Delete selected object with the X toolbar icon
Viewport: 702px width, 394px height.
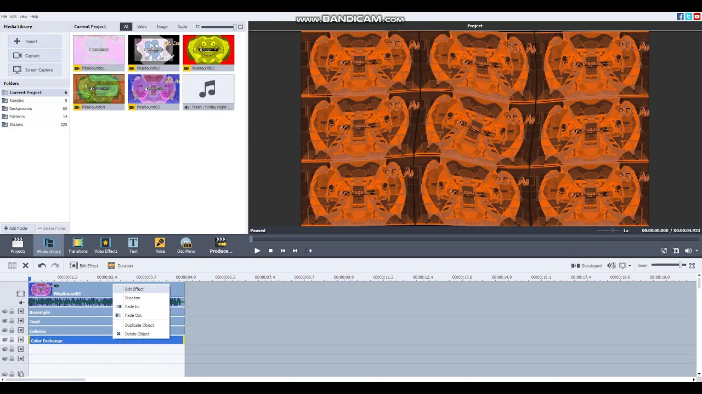click(25, 265)
